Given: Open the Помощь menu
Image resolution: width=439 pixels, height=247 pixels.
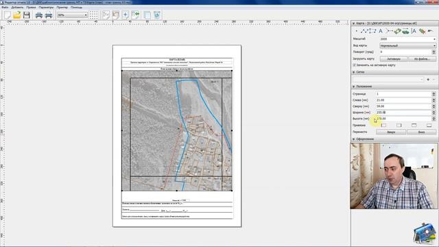Looking at the screenshot, I should (x=76, y=8).
